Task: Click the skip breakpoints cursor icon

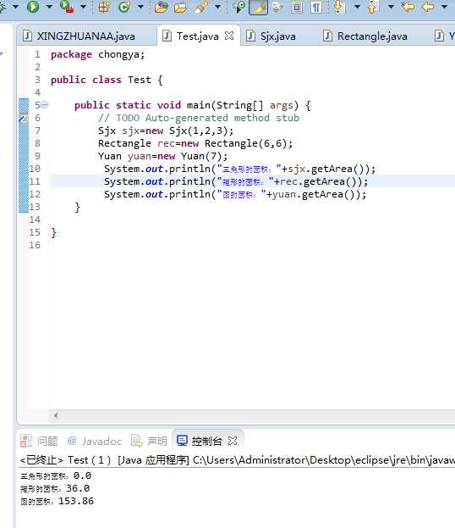Action: point(238,7)
